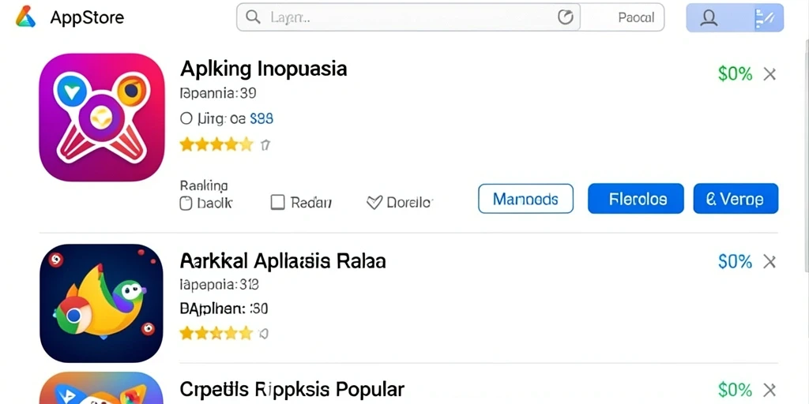Open the Aarkkal Apllasis Ralaa bird app icon
809x404 pixels.
click(x=102, y=303)
